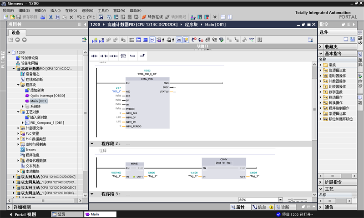Go back arrow in project tree
This screenshot has width=364, height=218.
click(x=17, y=40)
